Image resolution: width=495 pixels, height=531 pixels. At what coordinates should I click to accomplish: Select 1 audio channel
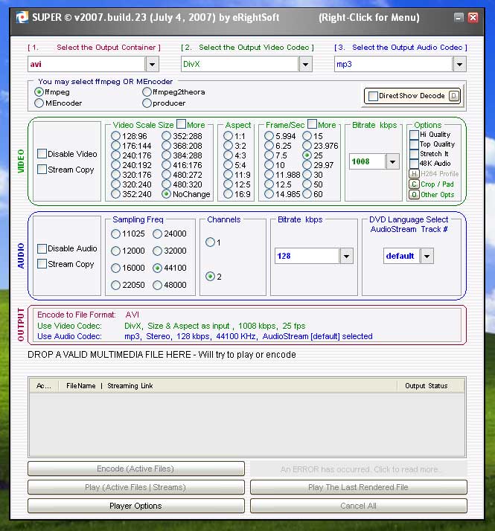(x=210, y=242)
